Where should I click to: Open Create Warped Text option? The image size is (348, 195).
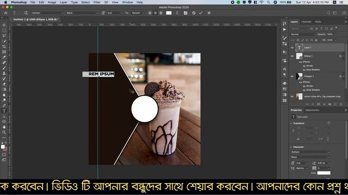177,13
